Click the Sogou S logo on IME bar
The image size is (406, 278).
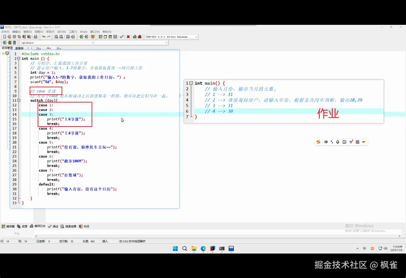[x=319, y=142]
